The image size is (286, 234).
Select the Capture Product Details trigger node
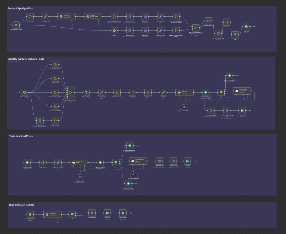pyautogui.click(x=16, y=25)
